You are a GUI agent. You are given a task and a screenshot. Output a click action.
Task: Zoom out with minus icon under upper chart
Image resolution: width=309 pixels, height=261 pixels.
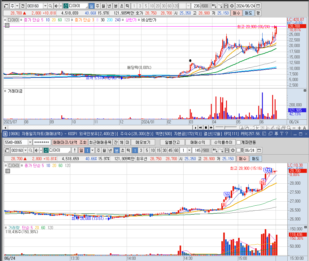294,128
